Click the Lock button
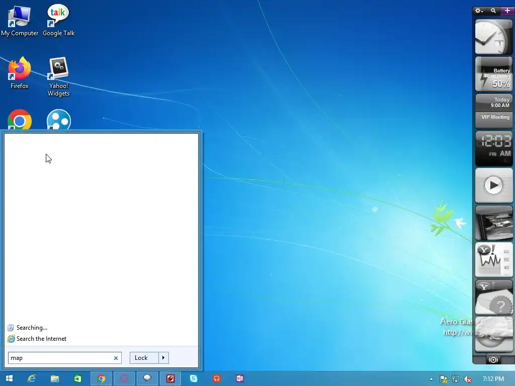 pos(144,358)
